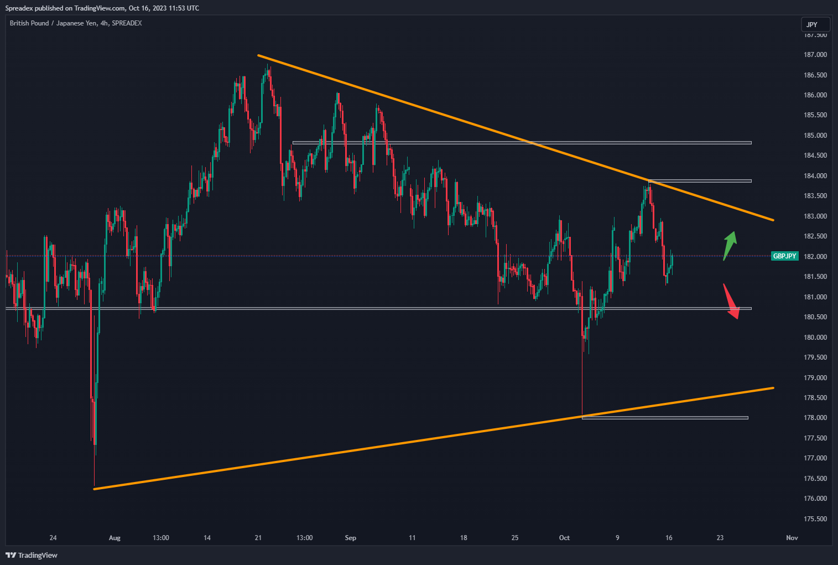Click the 182.000 price axis label
838x565 pixels.
[815, 257]
